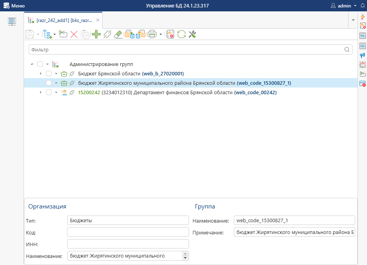This screenshot has width=367, height=265.
Task: Click the folder-to-database import icon
Action: click(129, 35)
